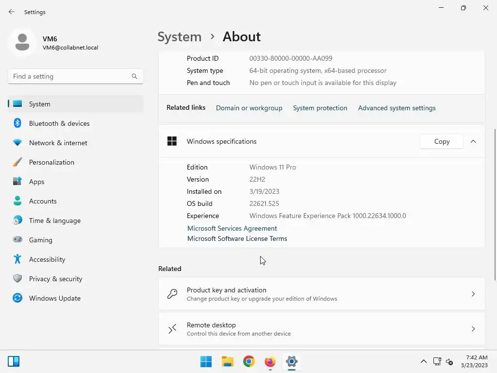Select the Time & language globe icon
The image size is (497, 373).
[x=17, y=220]
